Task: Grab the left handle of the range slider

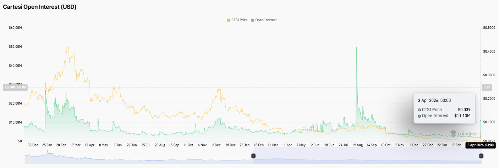Action: (x=253, y=156)
